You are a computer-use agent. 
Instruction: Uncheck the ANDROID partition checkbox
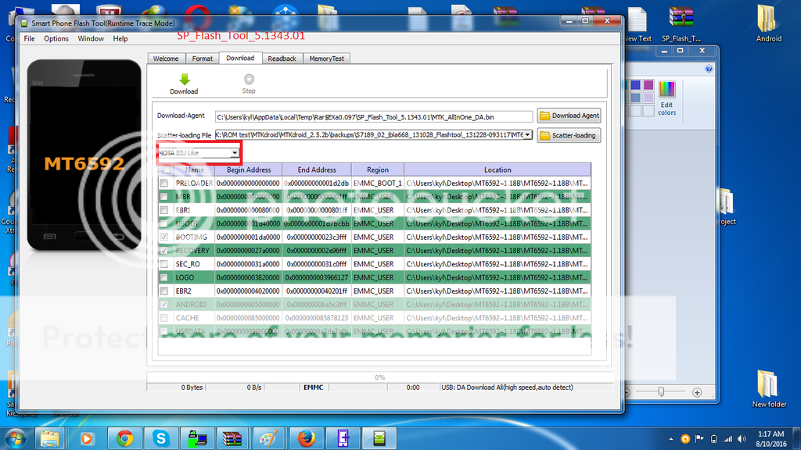pyautogui.click(x=164, y=305)
